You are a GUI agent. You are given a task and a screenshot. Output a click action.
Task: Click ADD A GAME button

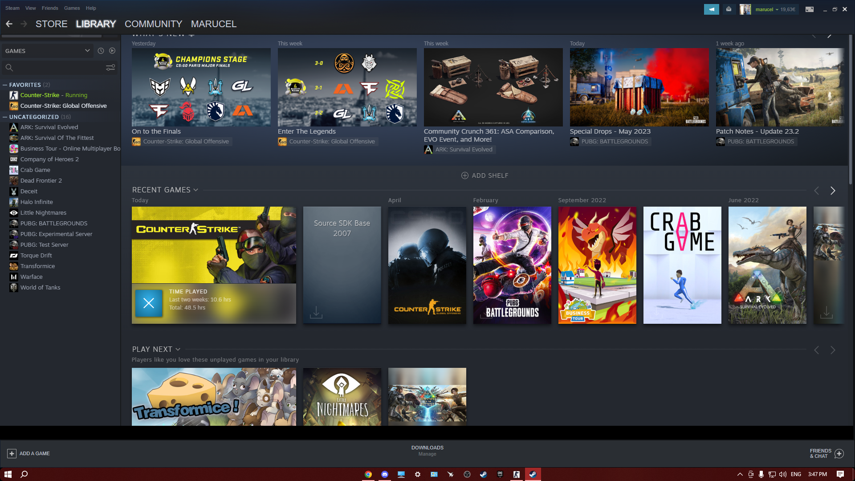[28, 453]
